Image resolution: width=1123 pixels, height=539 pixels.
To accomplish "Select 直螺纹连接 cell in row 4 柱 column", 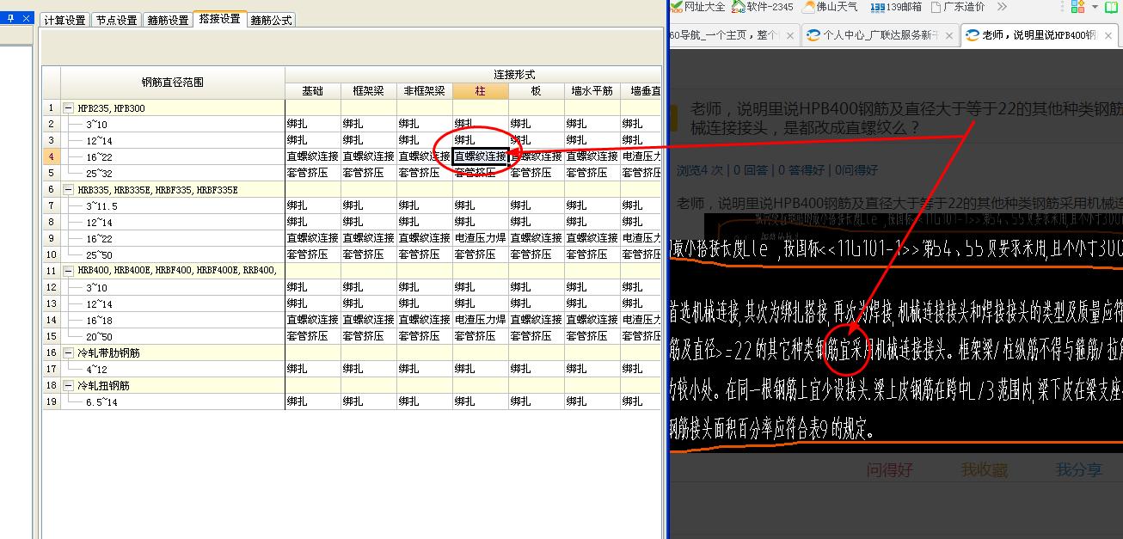I will [x=481, y=156].
